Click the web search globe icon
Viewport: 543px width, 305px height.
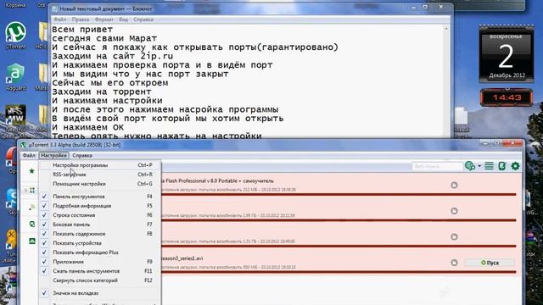coord(469,166)
